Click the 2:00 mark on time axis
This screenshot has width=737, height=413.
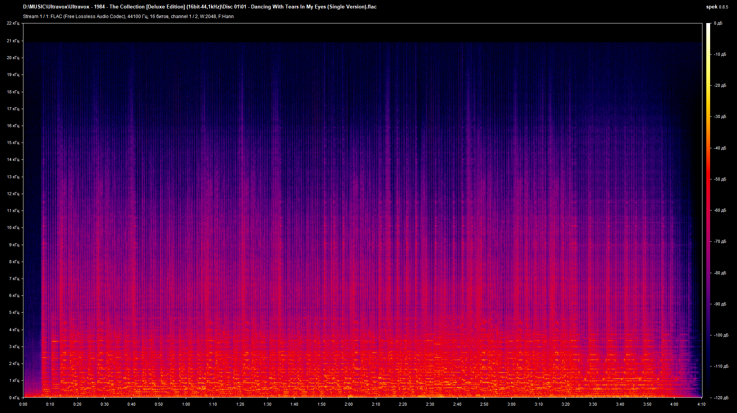coord(349,404)
